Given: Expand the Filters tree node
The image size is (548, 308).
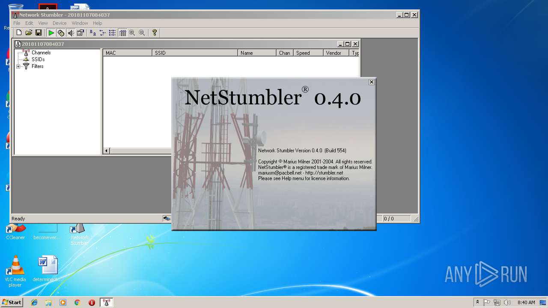Looking at the screenshot, I should click(18, 66).
